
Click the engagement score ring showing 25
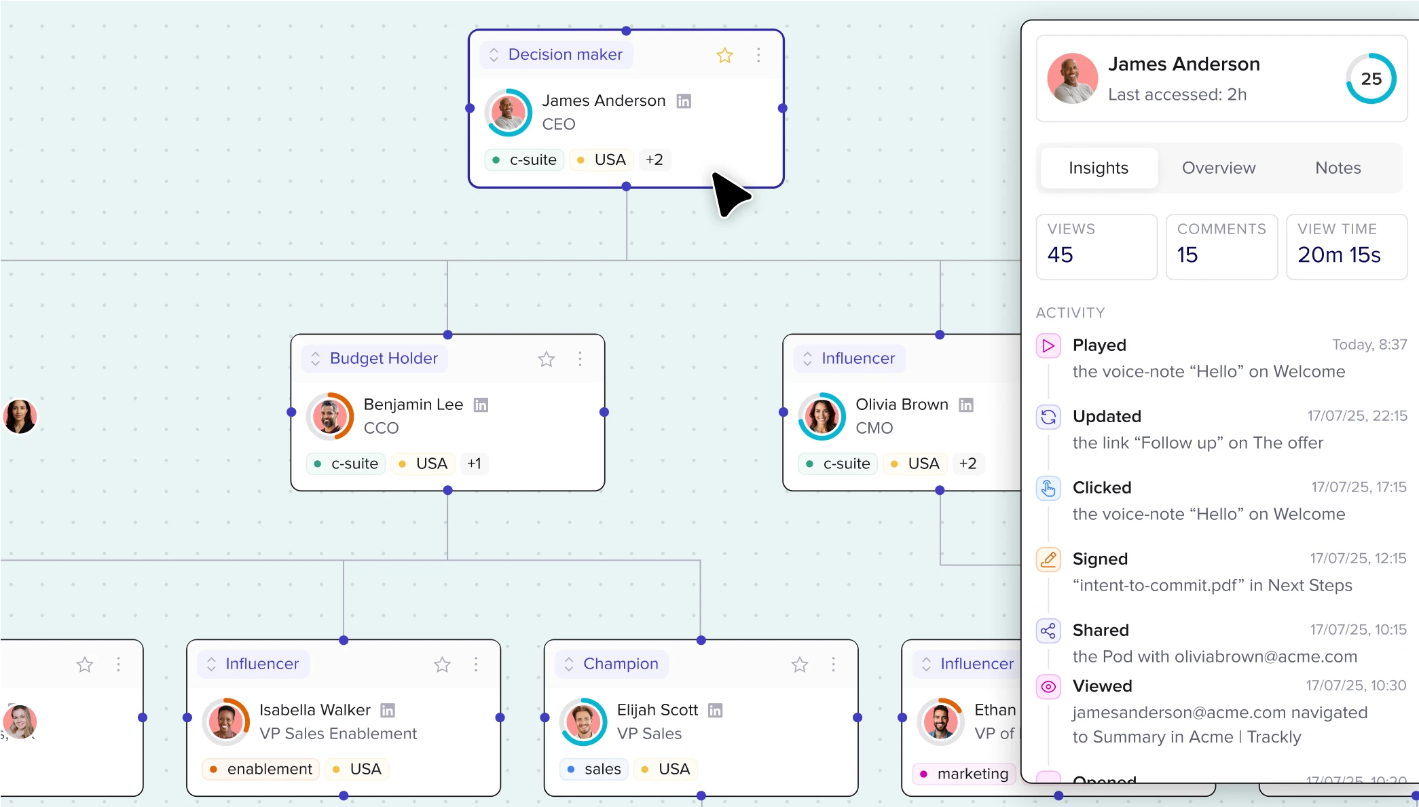(x=1371, y=79)
